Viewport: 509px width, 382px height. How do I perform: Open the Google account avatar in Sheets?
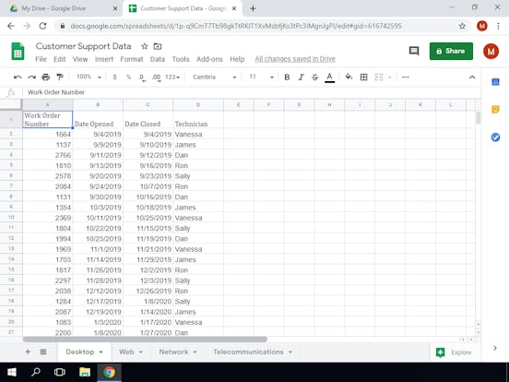coord(491,51)
